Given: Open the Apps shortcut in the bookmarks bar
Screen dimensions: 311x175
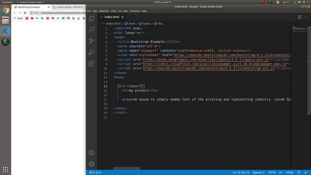Looking at the screenshot, I should (x=18, y=18).
